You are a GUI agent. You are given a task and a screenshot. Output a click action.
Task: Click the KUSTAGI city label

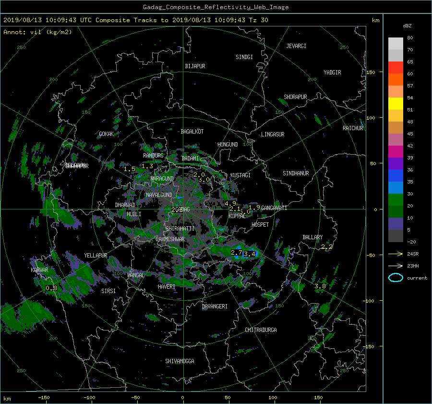(240, 175)
